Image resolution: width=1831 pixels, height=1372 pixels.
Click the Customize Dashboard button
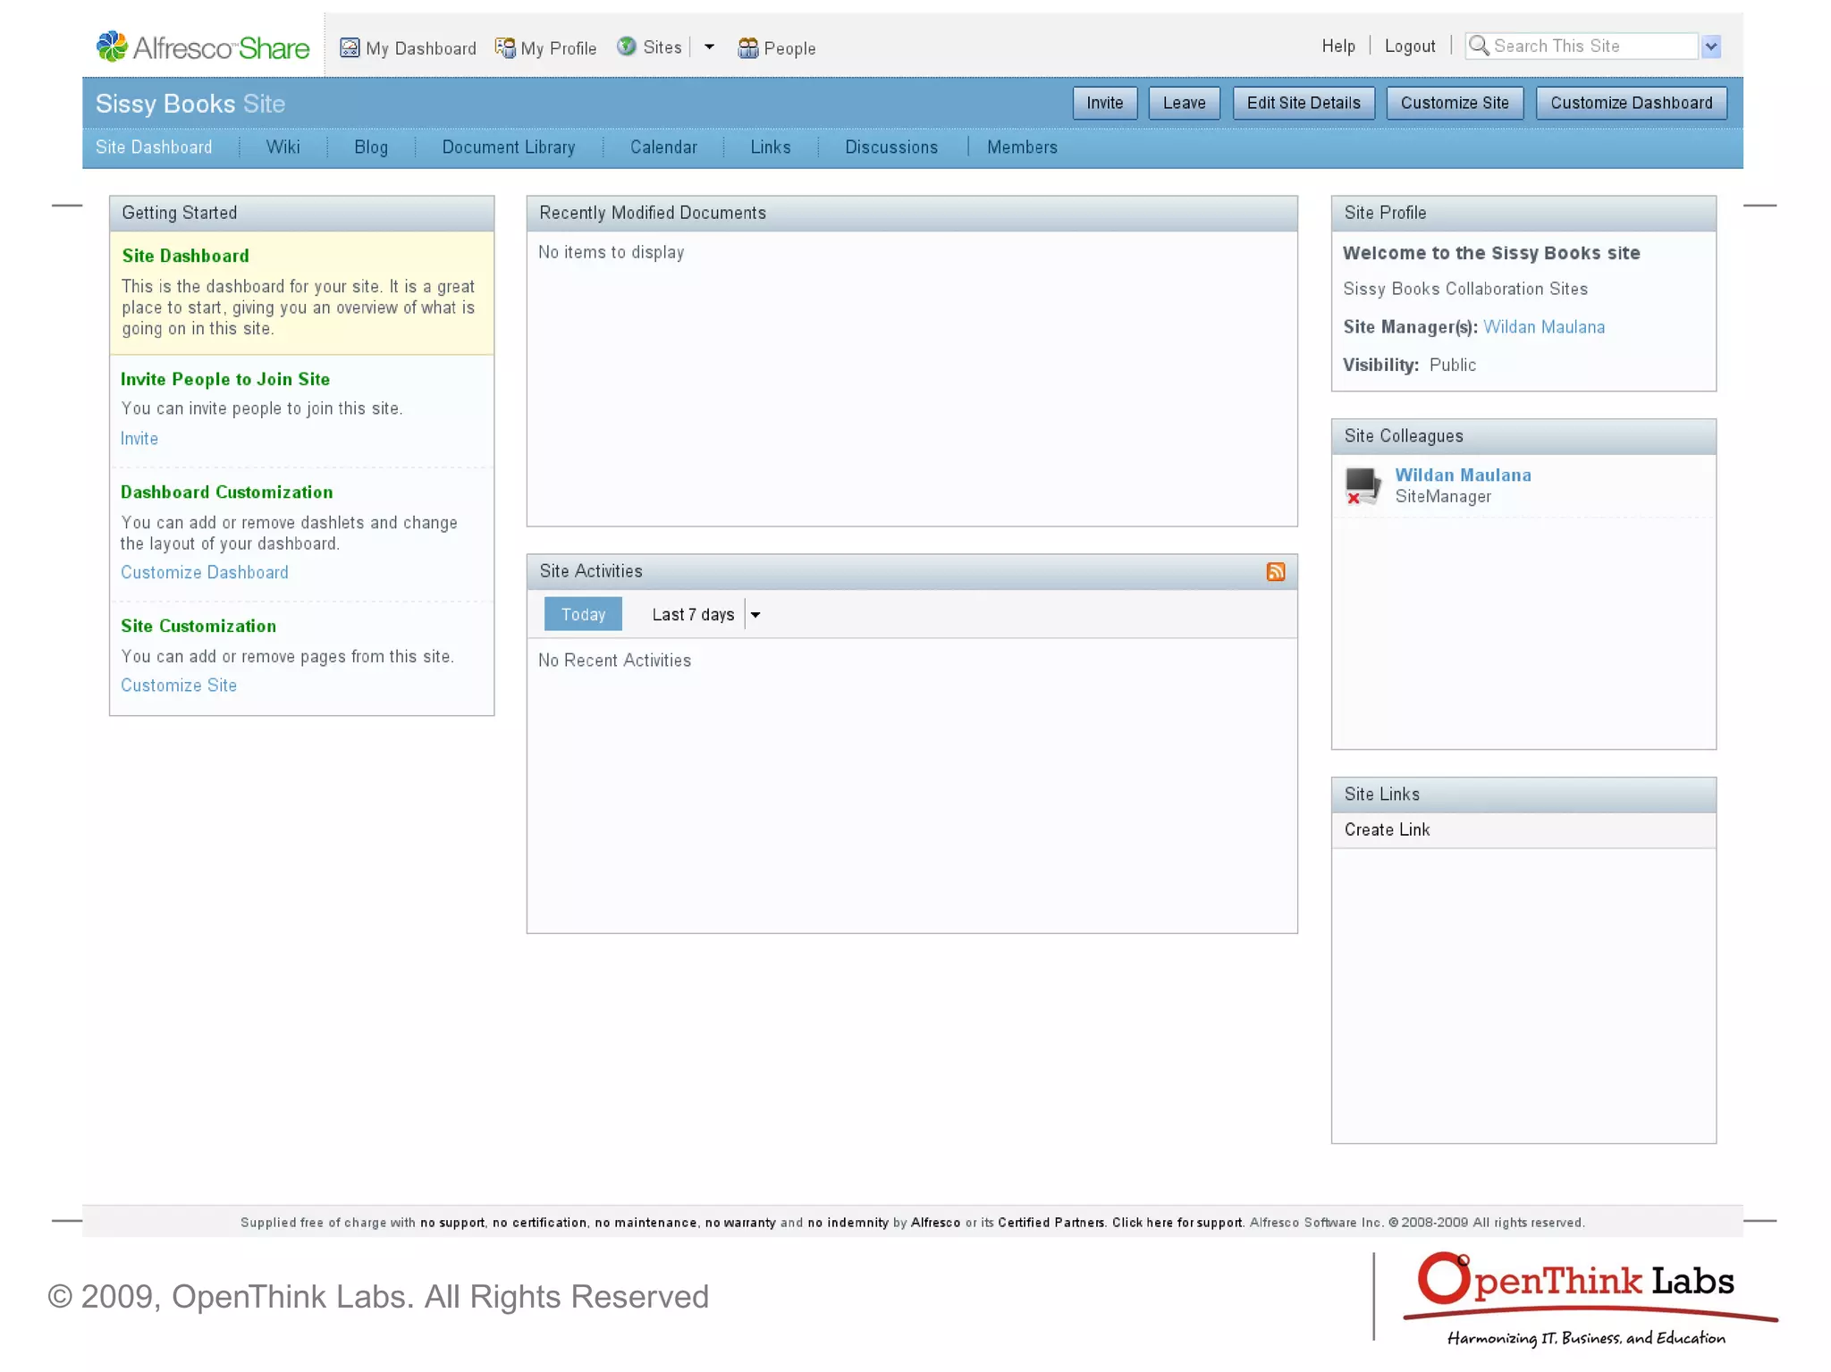click(x=1632, y=103)
